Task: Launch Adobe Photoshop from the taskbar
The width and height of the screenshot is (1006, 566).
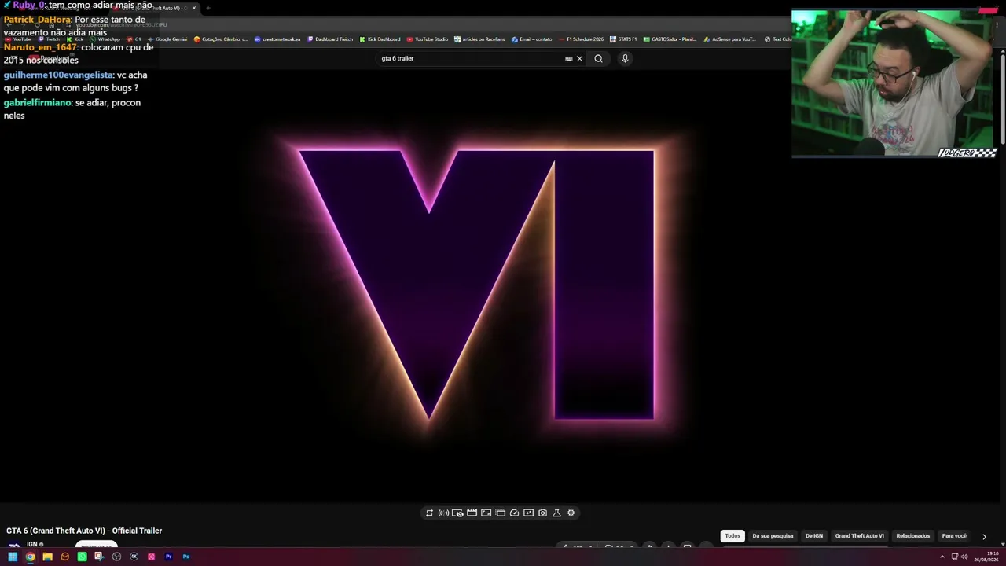Action: pos(185,557)
